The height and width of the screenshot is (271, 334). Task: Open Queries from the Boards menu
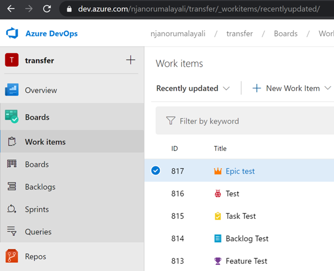38,232
